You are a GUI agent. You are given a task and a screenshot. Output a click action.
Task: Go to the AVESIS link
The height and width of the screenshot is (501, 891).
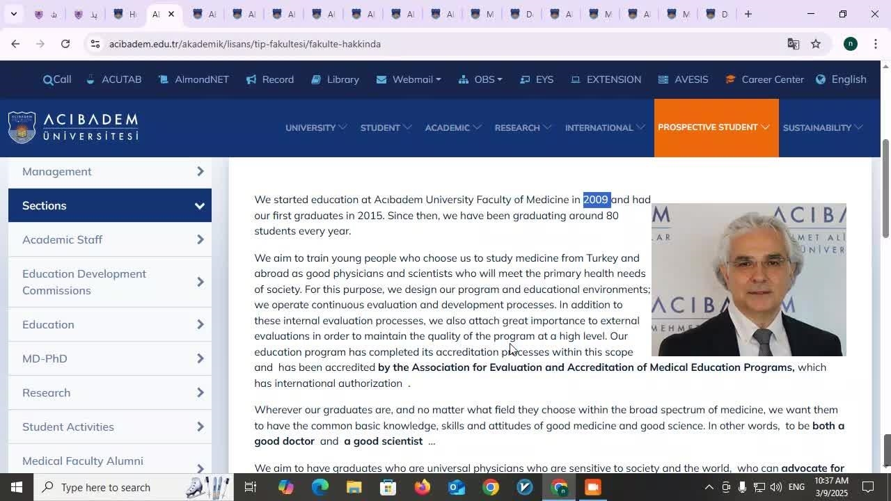[x=684, y=80]
